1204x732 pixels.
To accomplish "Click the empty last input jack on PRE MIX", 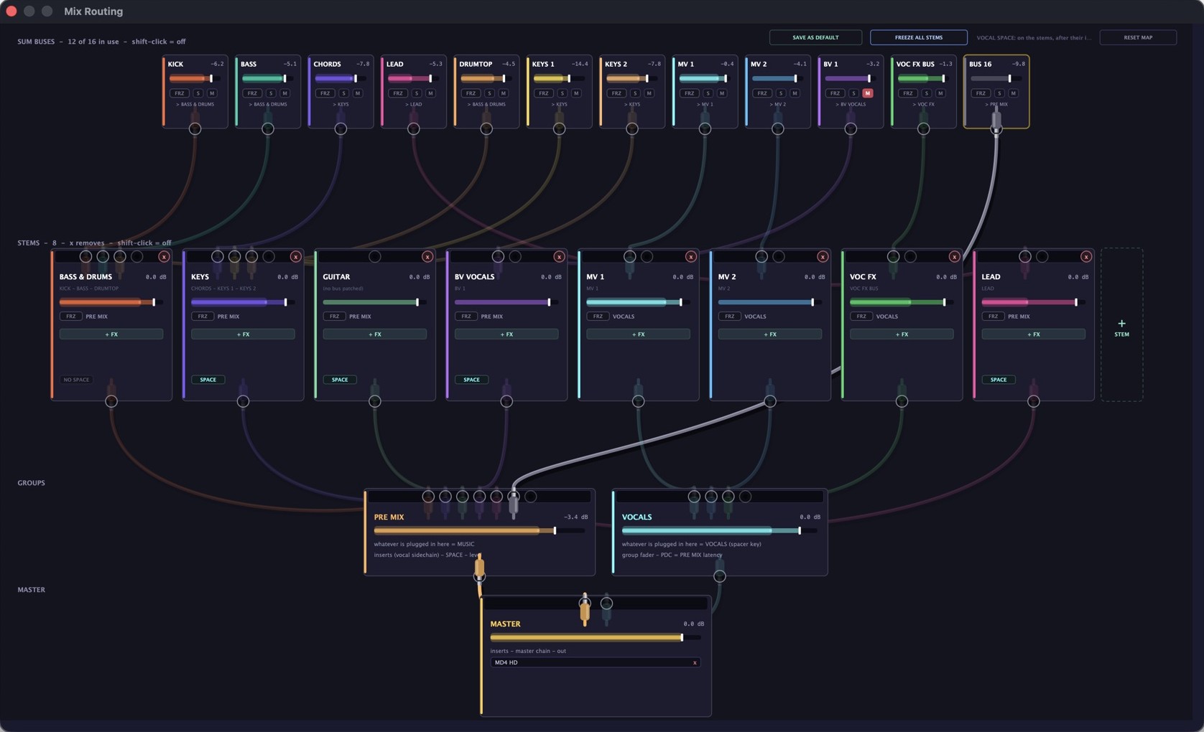I will coord(530,497).
